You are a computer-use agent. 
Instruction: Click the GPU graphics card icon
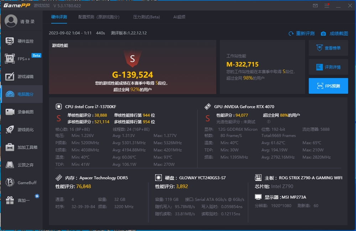pyautogui.click(x=208, y=107)
